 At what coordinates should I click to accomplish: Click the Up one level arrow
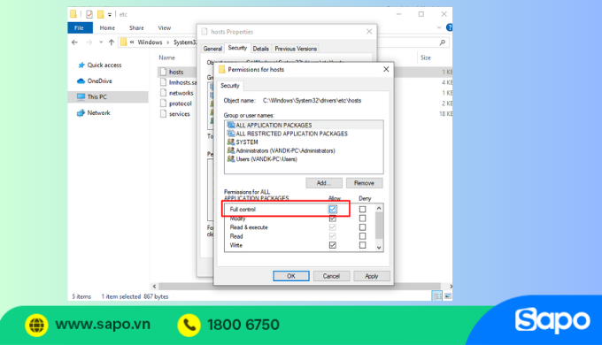click(112, 42)
